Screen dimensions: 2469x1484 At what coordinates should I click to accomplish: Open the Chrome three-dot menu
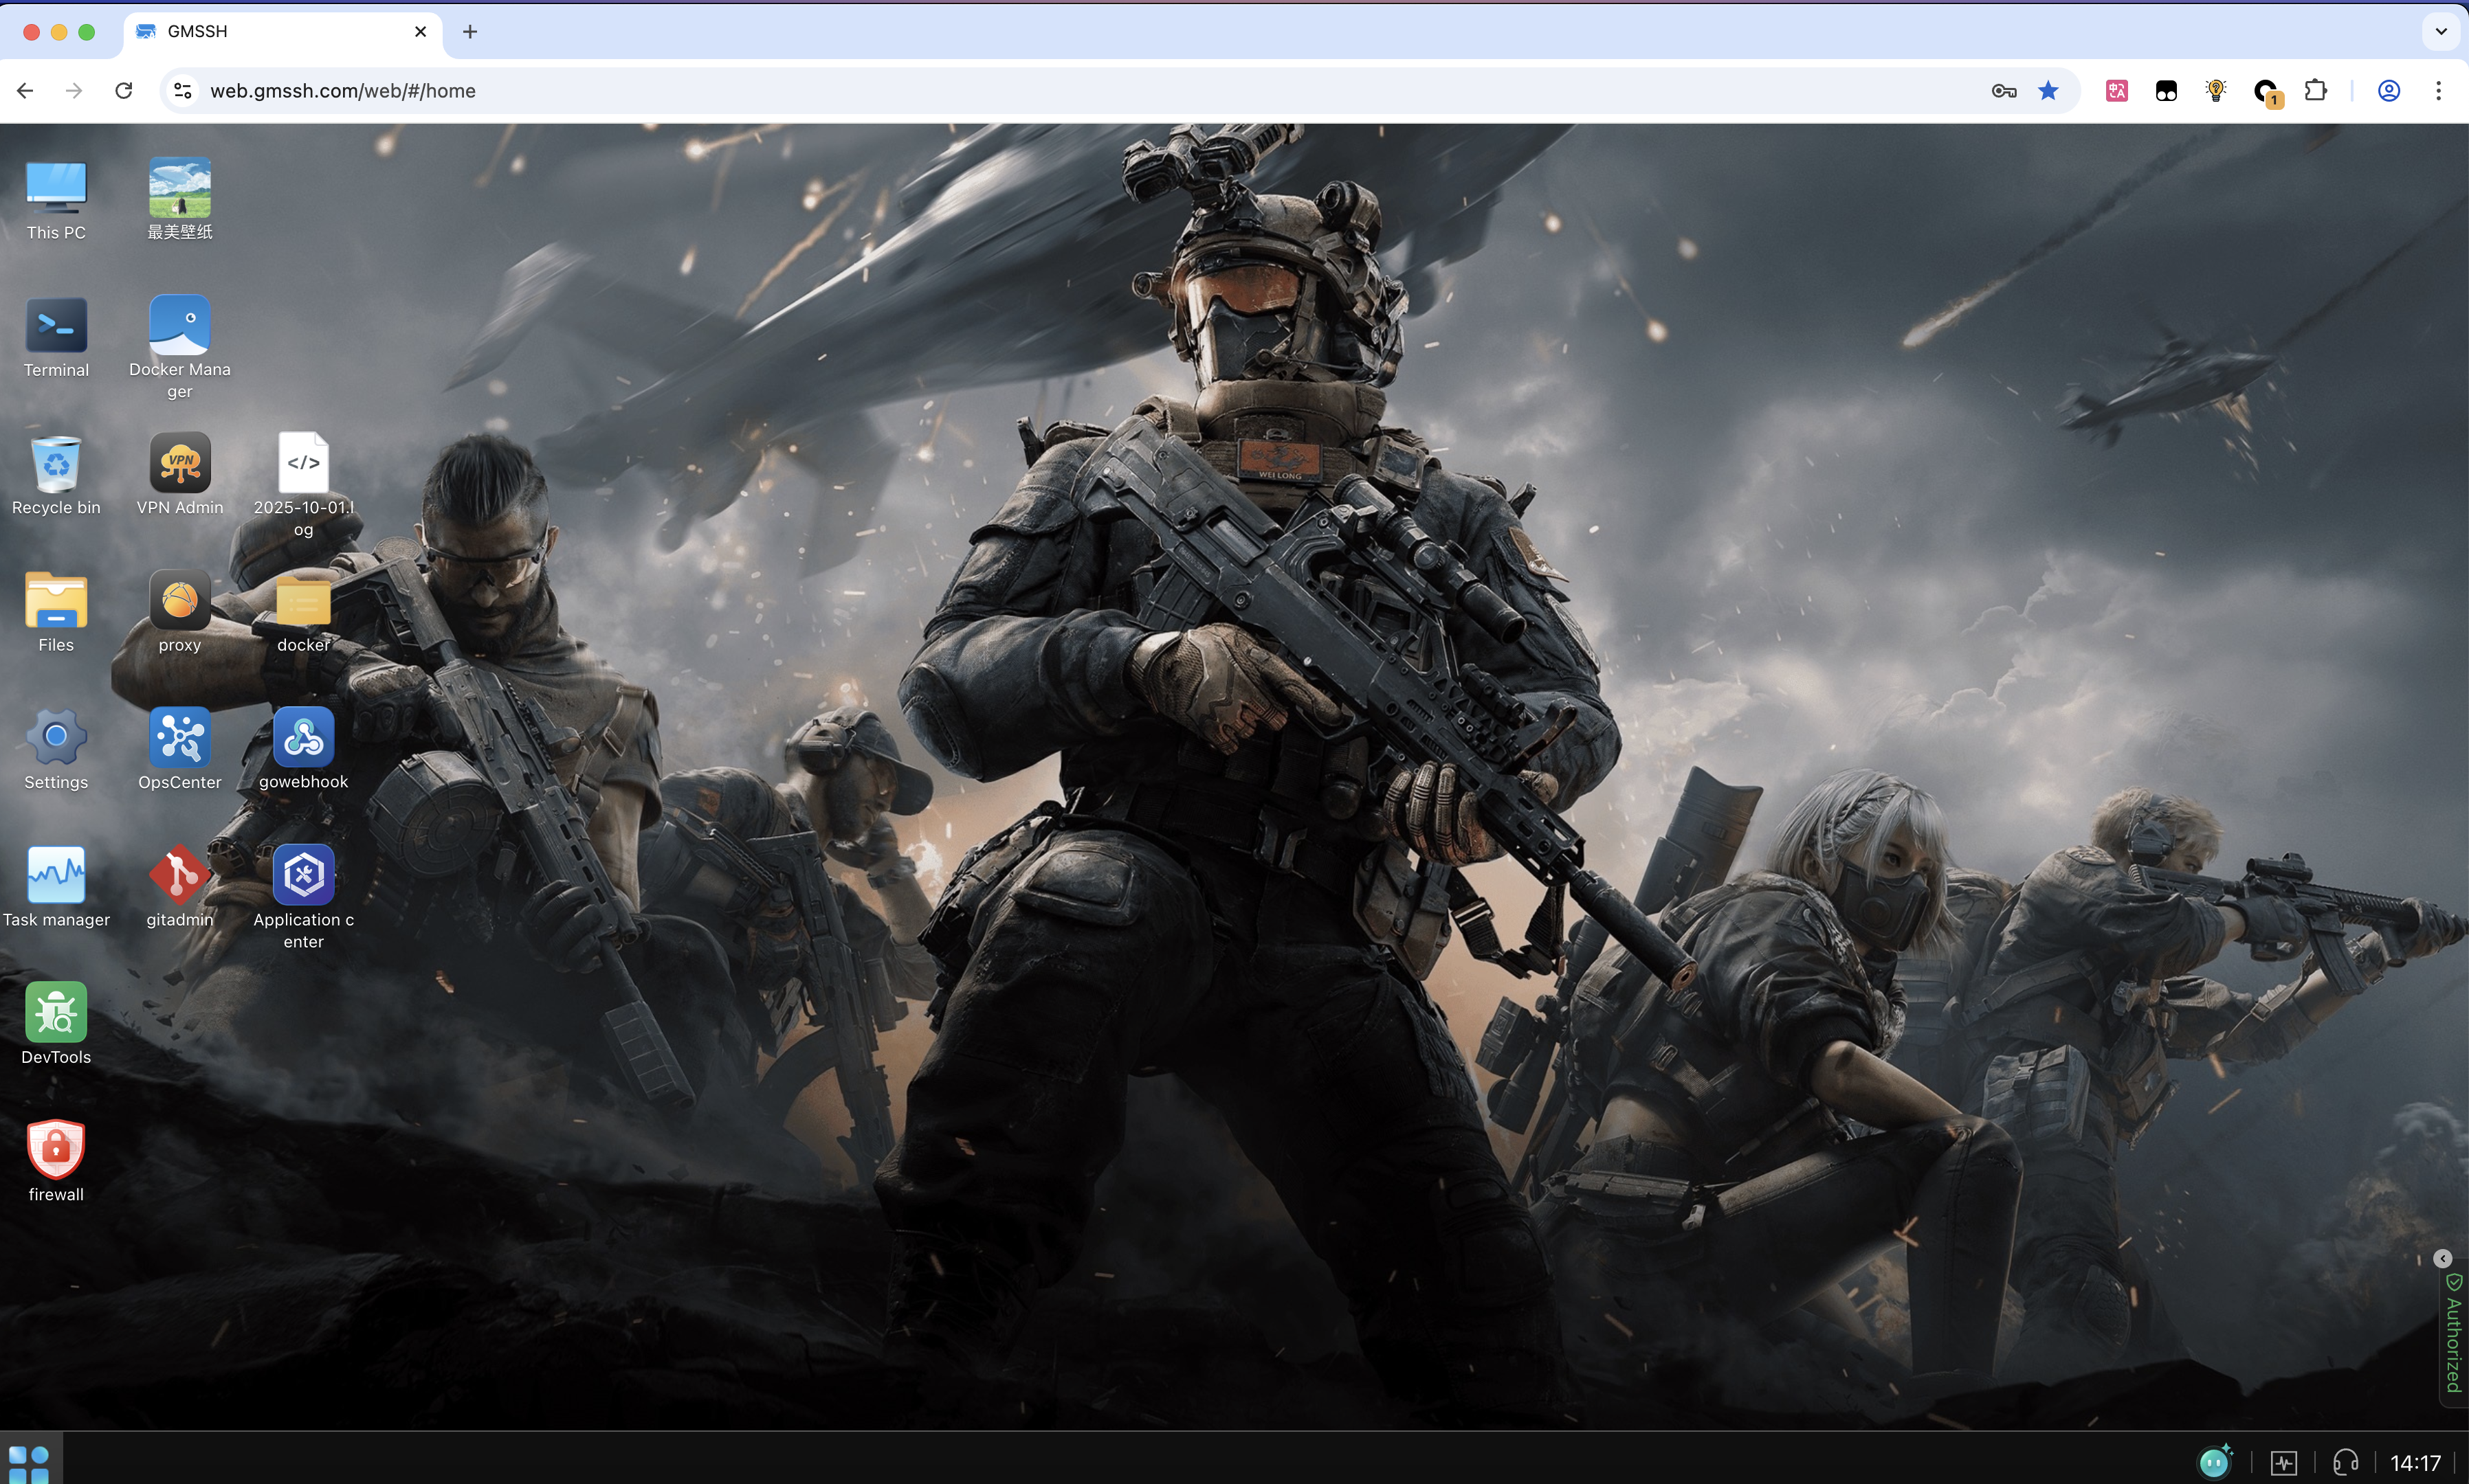tap(2438, 91)
